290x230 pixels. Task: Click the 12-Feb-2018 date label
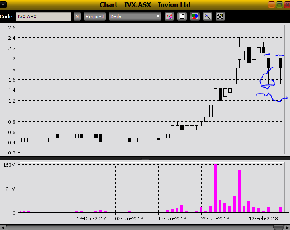pyautogui.click(x=263, y=219)
